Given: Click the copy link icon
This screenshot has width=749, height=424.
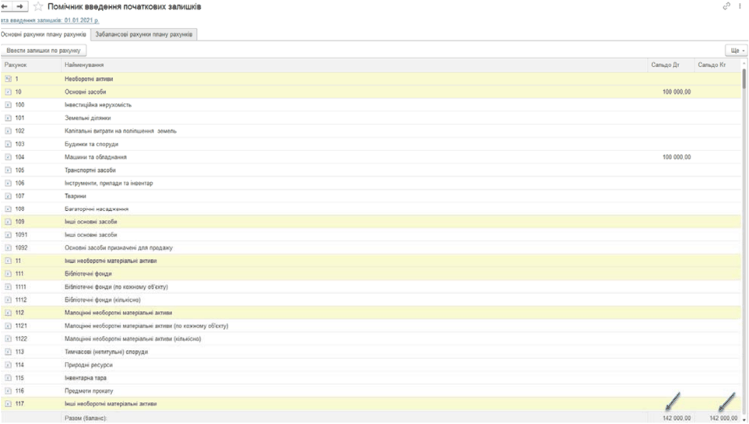Looking at the screenshot, I should coord(726,6).
